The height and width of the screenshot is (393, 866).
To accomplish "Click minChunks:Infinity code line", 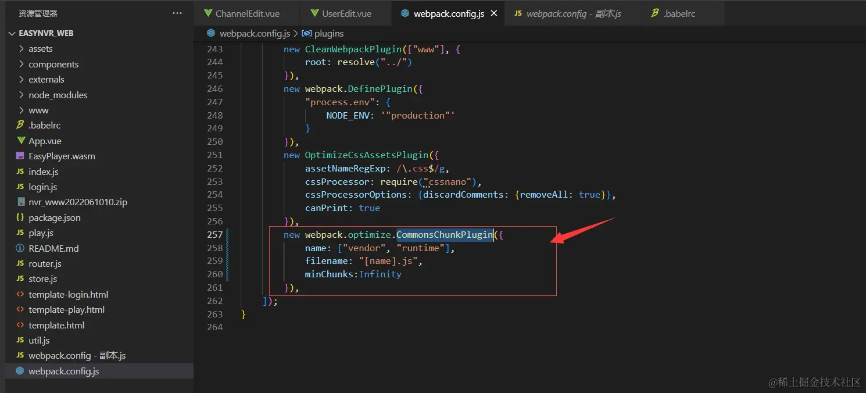I will tap(353, 274).
